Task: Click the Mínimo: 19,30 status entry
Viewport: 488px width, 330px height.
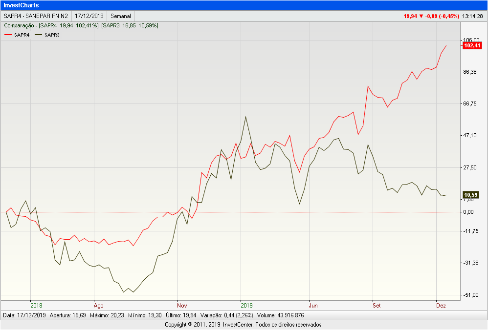Action: click(145, 315)
